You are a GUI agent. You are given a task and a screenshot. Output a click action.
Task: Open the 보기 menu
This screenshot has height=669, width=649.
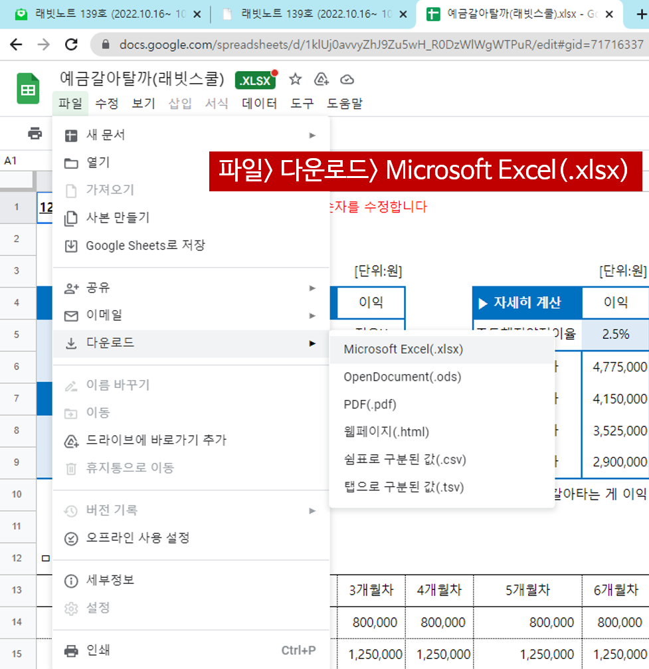click(x=143, y=103)
